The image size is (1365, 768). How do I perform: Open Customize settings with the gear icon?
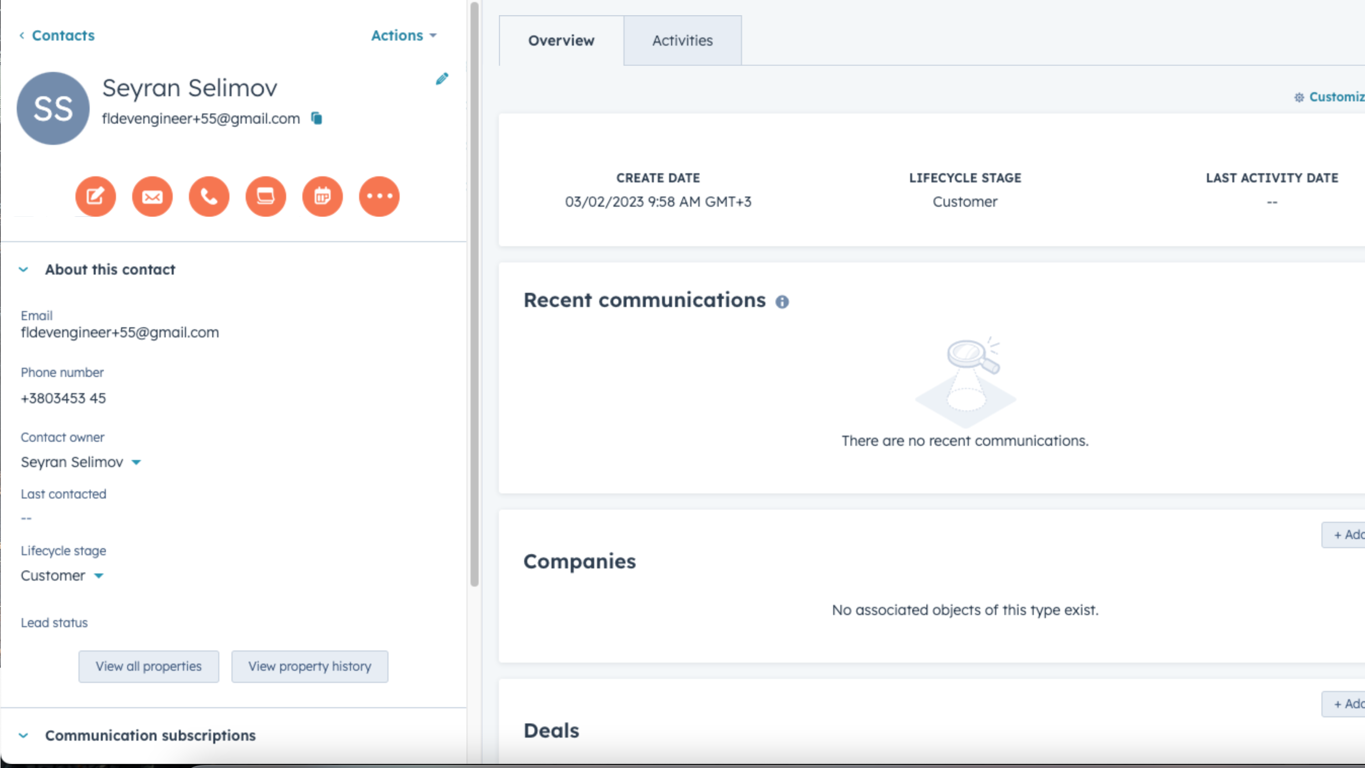coord(1299,96)
